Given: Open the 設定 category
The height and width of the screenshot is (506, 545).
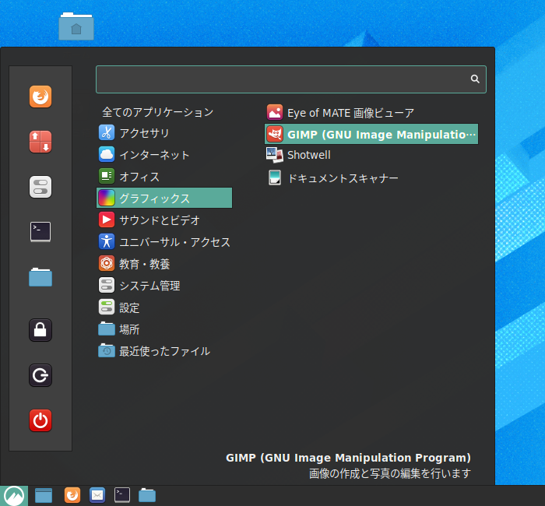Looking at the screenshot, I should tap(164, 307).
